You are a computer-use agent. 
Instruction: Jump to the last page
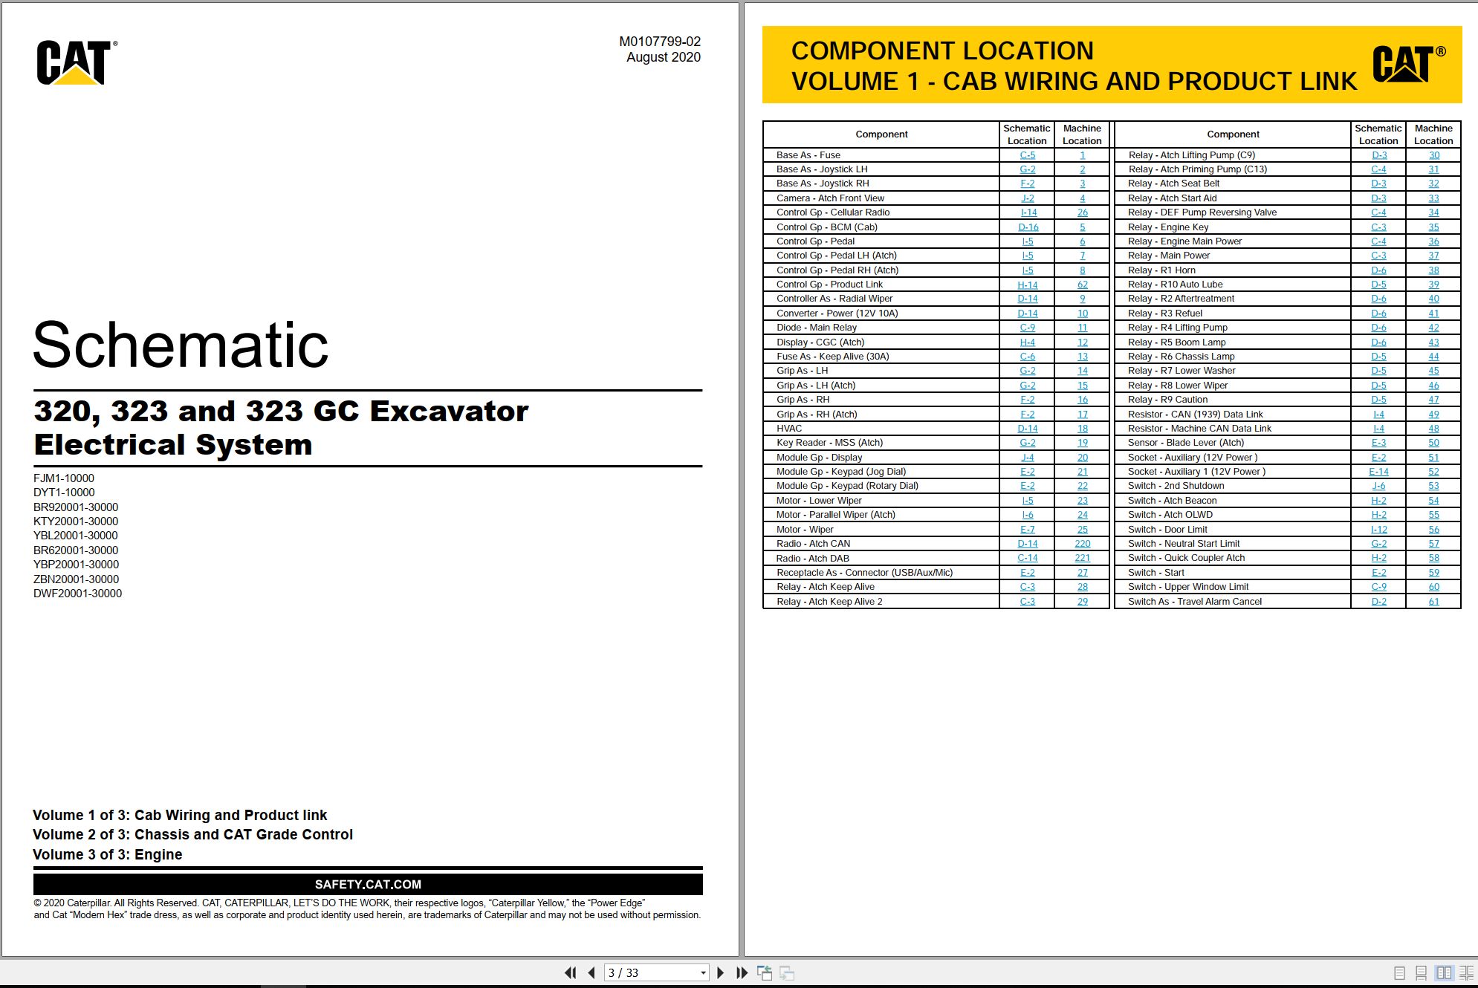pos(742,972)
